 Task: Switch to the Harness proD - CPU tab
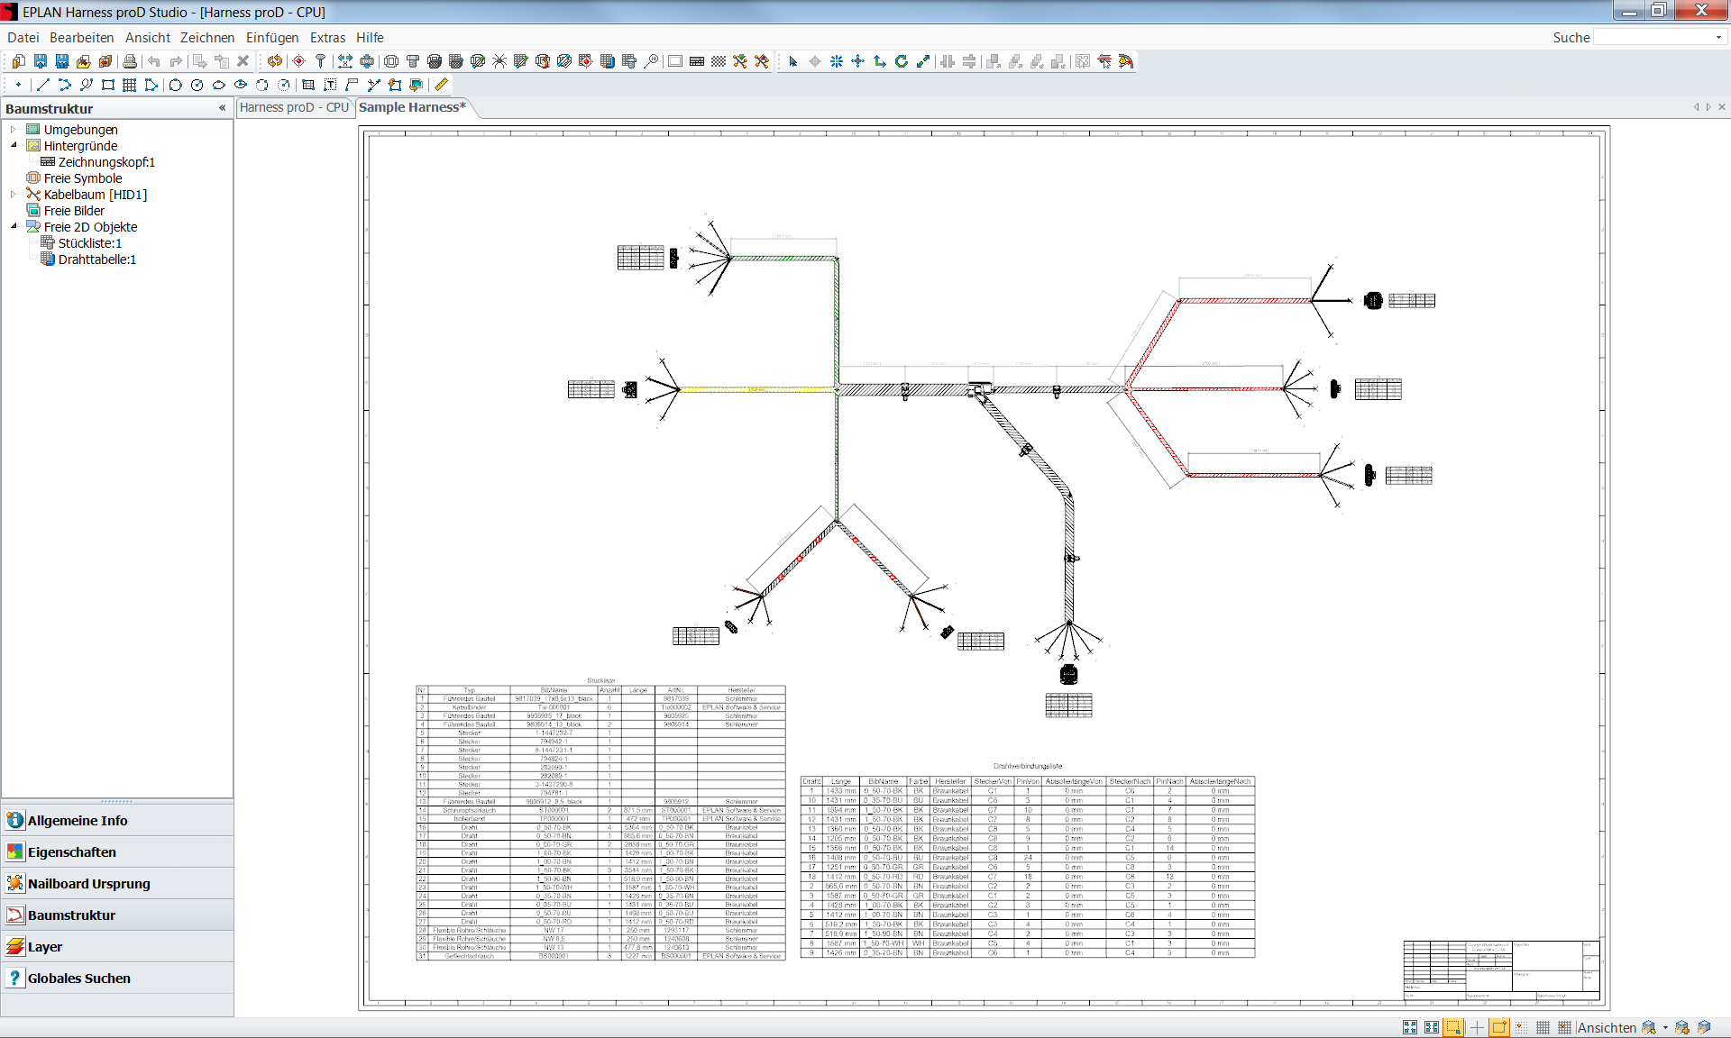294,107
